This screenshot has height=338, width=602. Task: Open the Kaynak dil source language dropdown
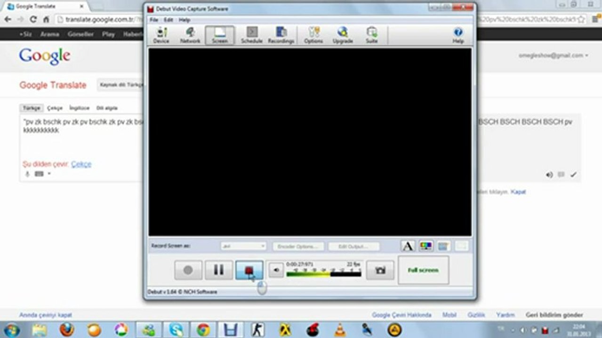(x=121, y=85)
